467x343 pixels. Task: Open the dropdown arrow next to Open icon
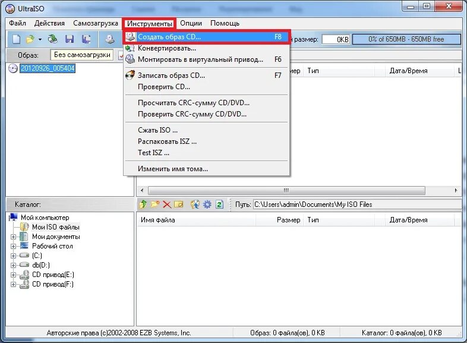(x=40, y=39)
